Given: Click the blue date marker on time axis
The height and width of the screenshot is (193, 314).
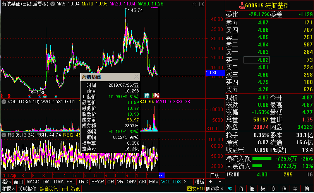Looking at the screenshot, I should [161, 175].
